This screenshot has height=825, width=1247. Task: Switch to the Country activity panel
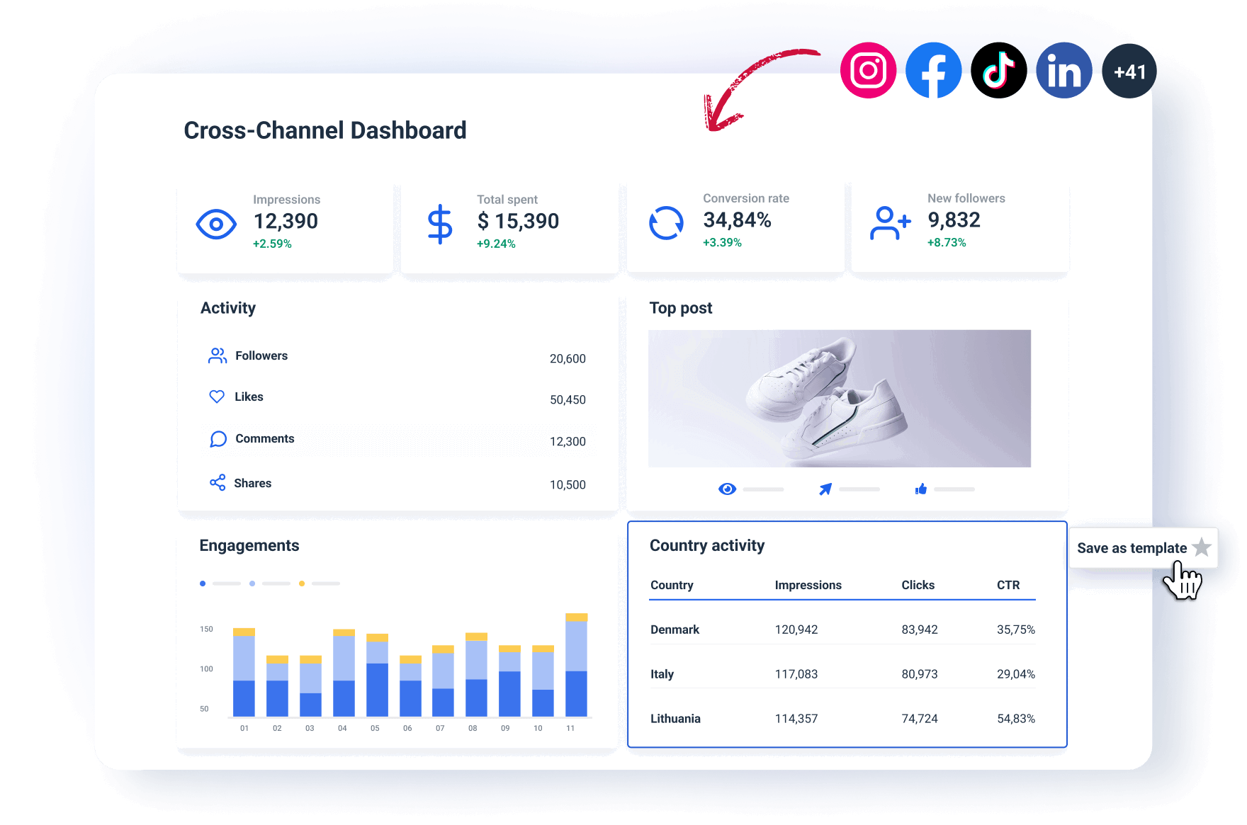[707, 545]
